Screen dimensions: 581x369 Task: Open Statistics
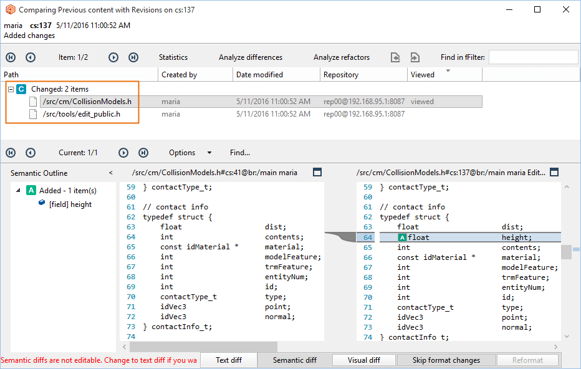point(173,57)
